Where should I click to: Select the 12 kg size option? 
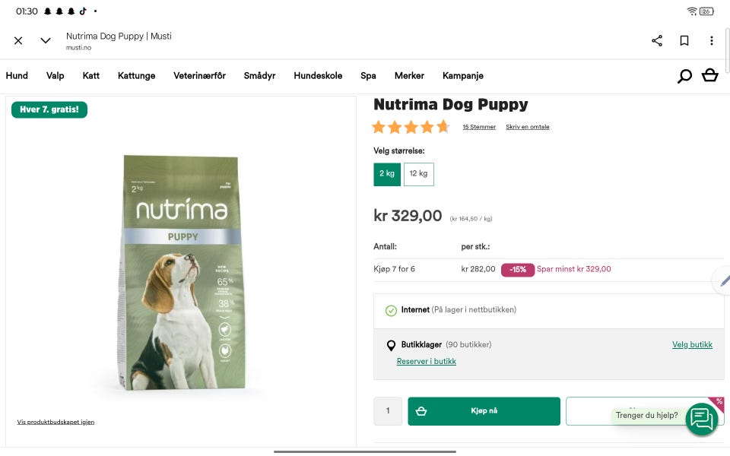tap(418, 174)
